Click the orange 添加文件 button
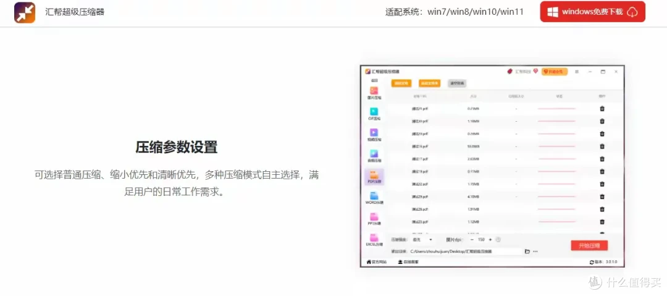 400,83
